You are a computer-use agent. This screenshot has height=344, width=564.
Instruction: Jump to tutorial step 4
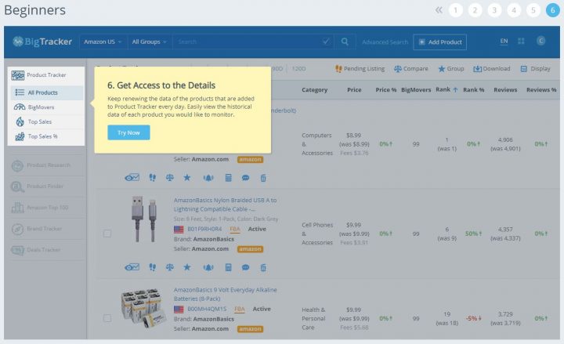pyautogui.click(x=514, y=10)
